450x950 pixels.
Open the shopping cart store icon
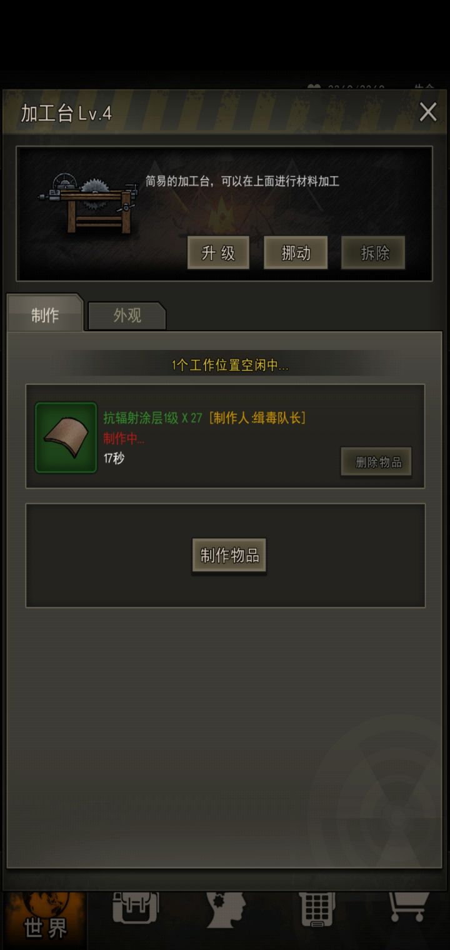click(x=409, y=908)
